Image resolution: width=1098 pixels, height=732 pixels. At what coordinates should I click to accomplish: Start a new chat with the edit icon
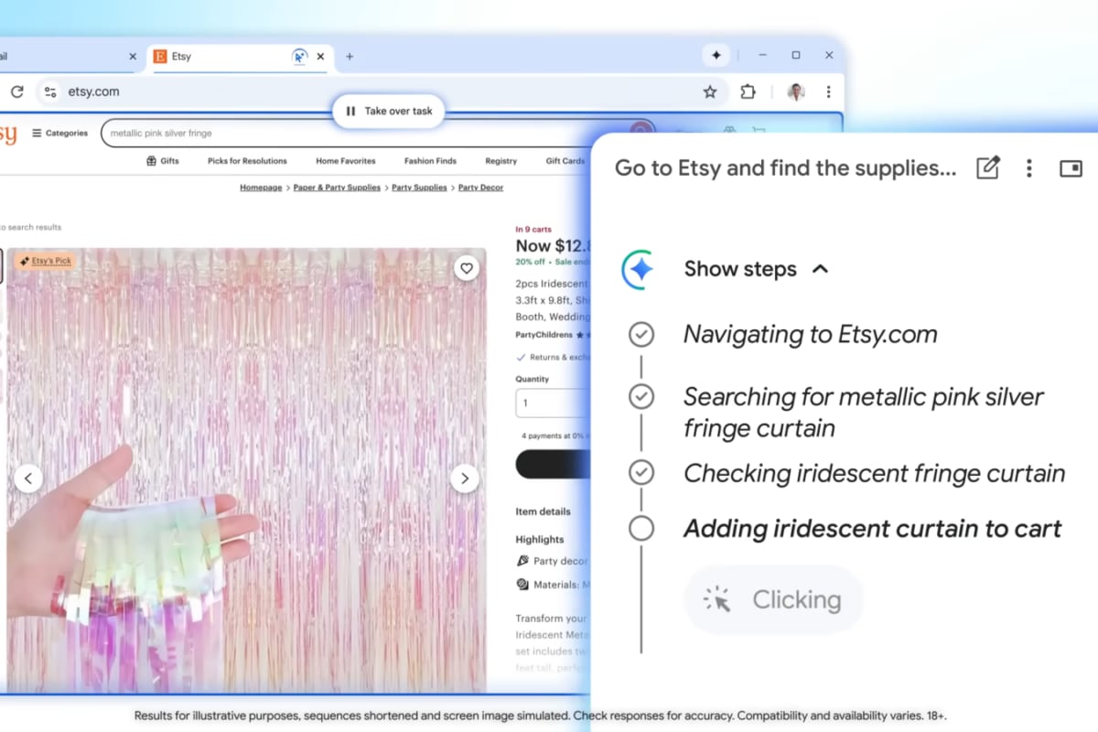(988, 168)
